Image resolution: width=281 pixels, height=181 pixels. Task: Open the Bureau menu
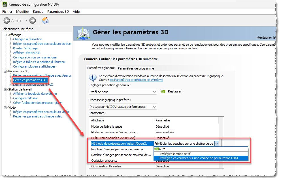point(38,12)
